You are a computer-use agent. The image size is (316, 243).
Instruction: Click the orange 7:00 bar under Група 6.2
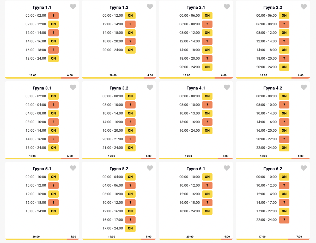click(x=299, y=239)
